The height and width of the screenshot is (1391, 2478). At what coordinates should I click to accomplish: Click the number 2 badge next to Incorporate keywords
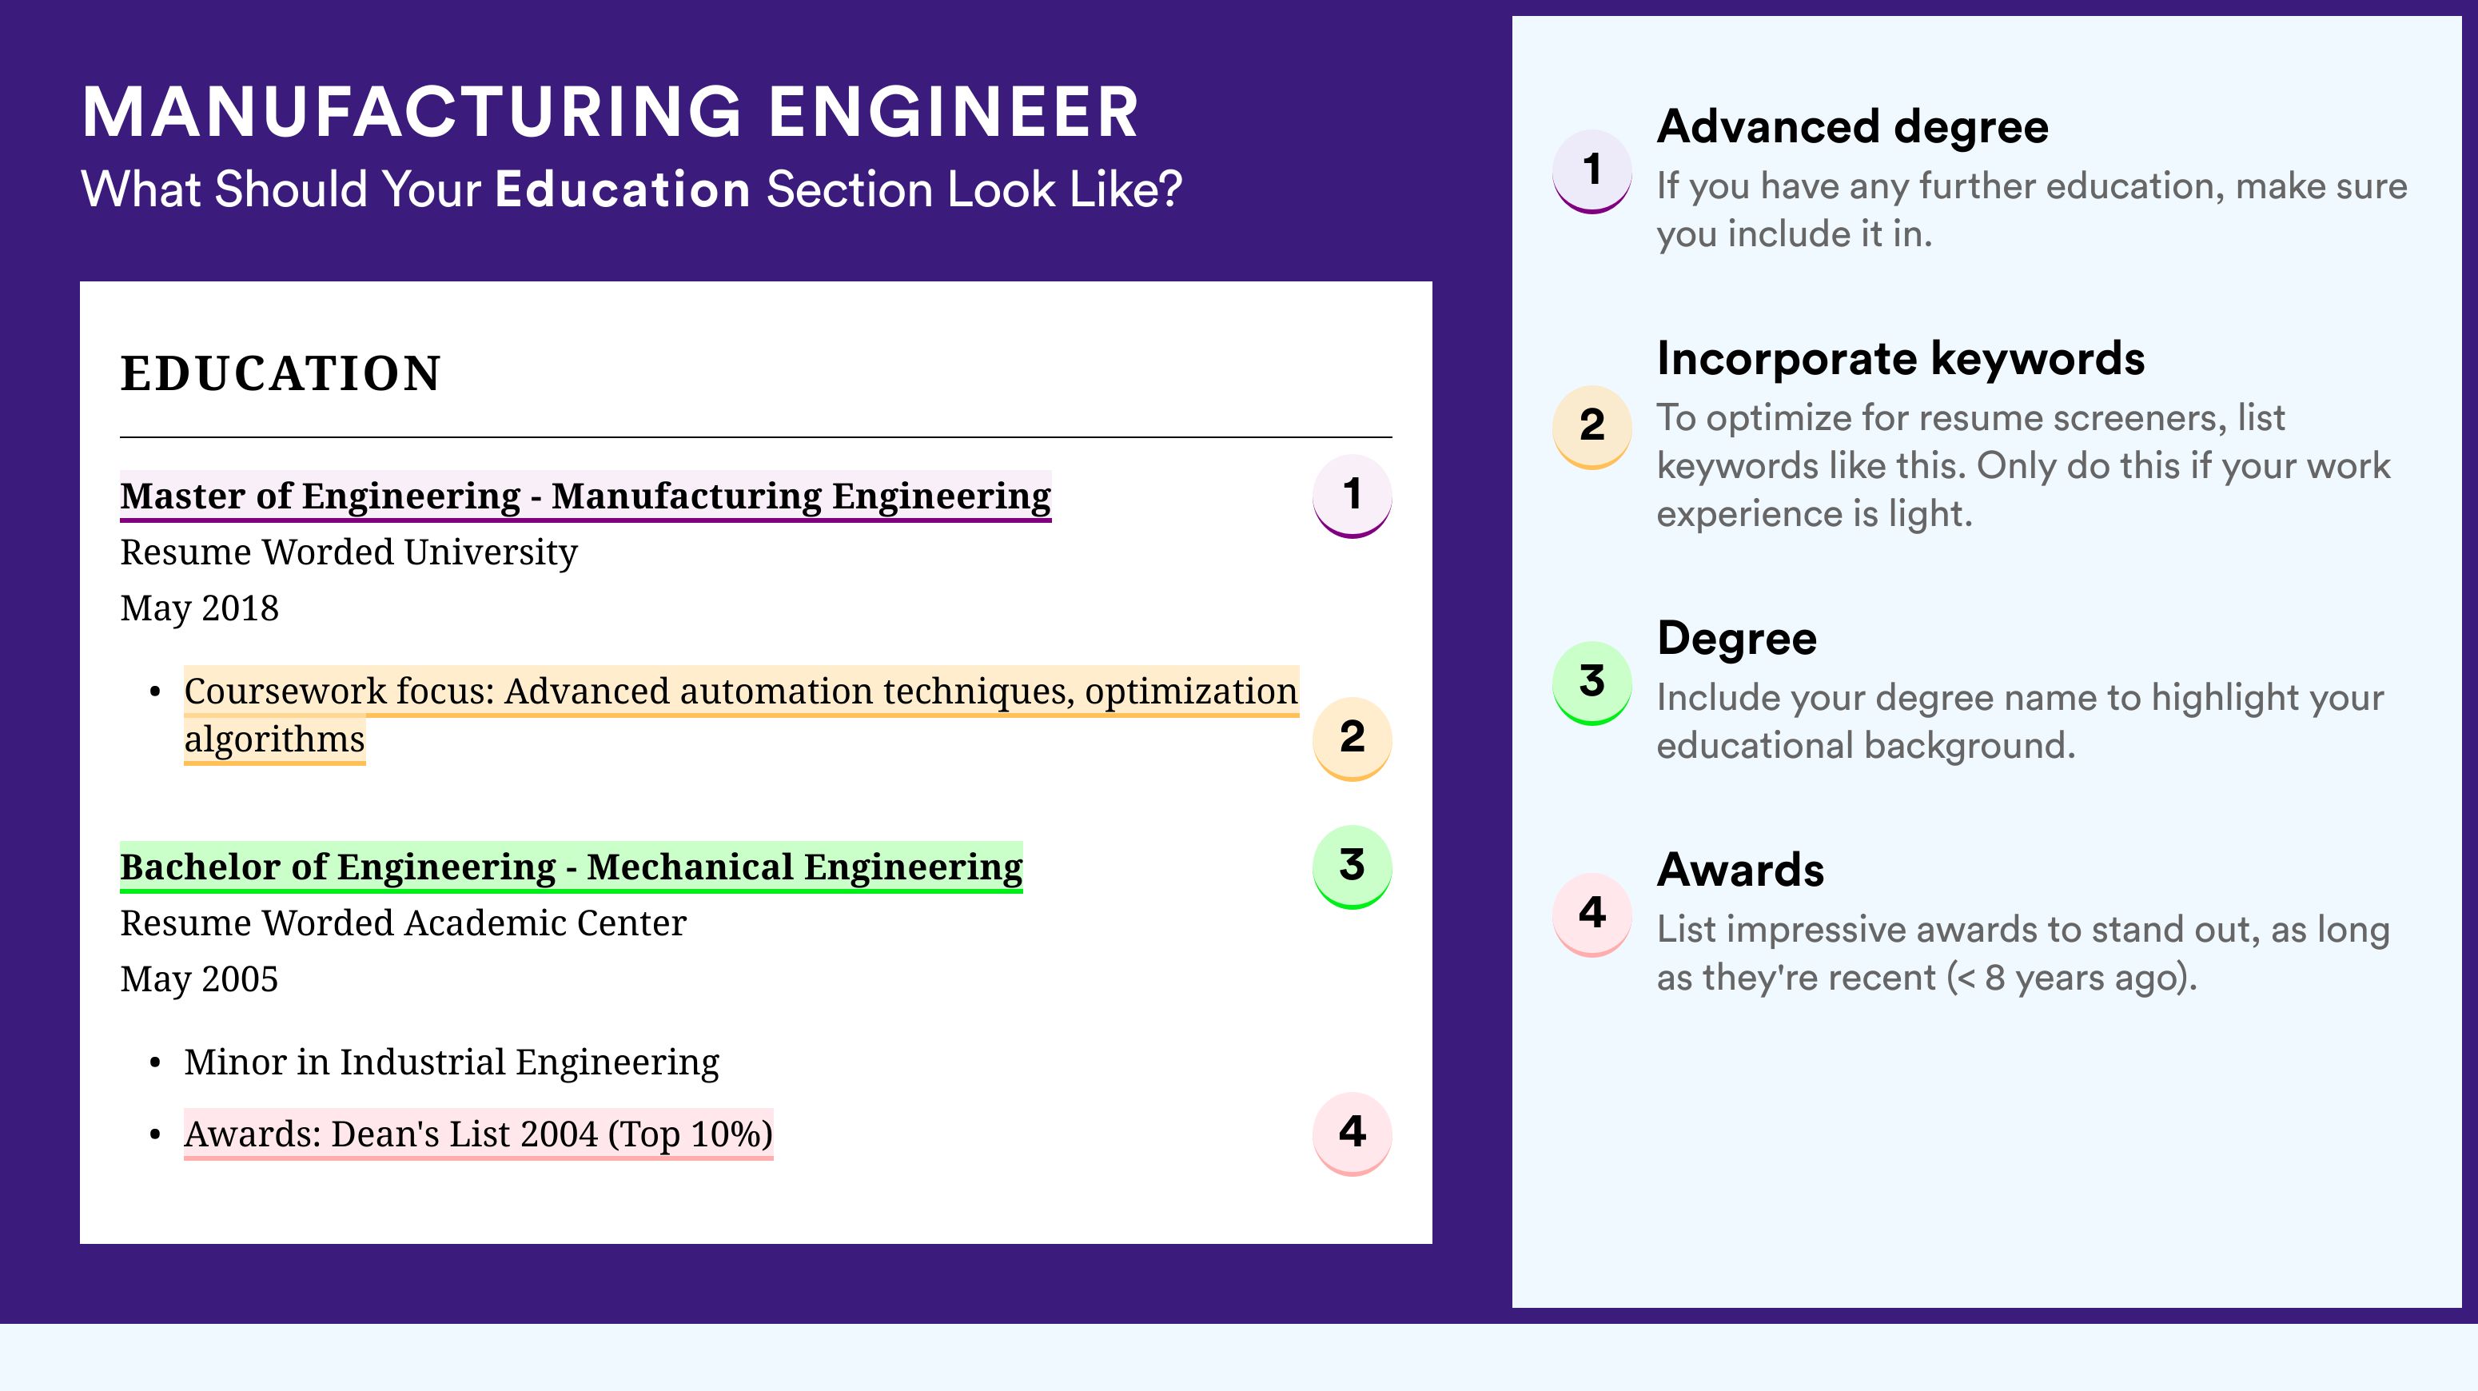coord(1592,426)
